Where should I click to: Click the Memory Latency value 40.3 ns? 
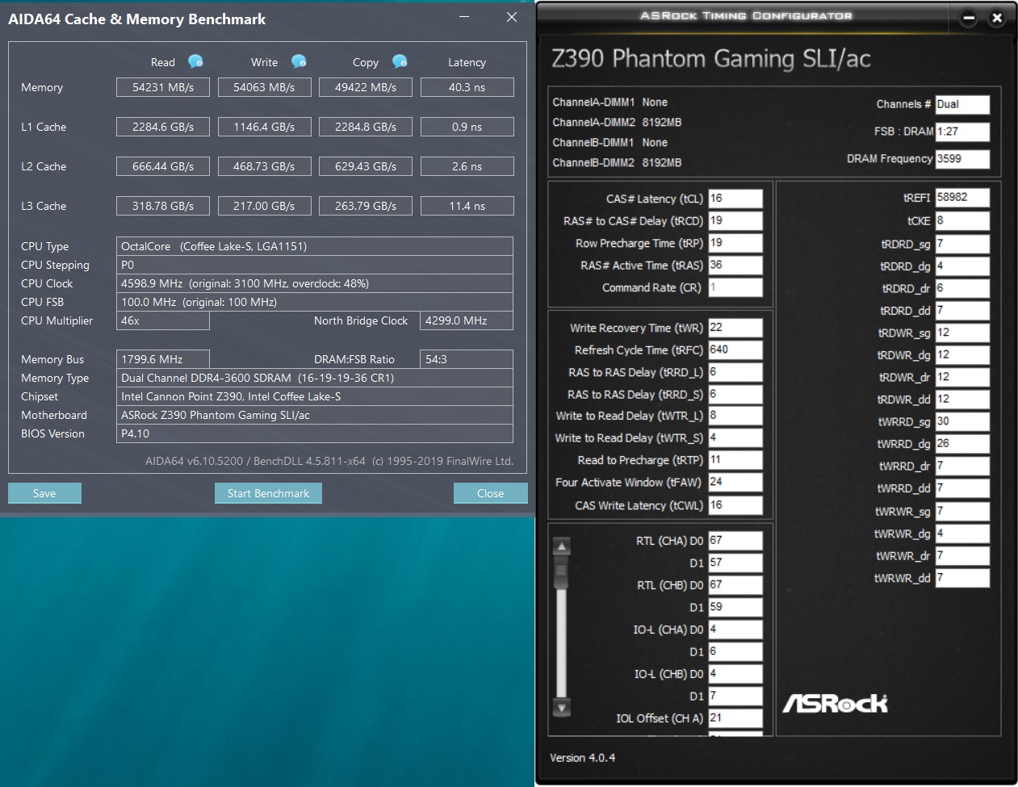coord(467,87)
